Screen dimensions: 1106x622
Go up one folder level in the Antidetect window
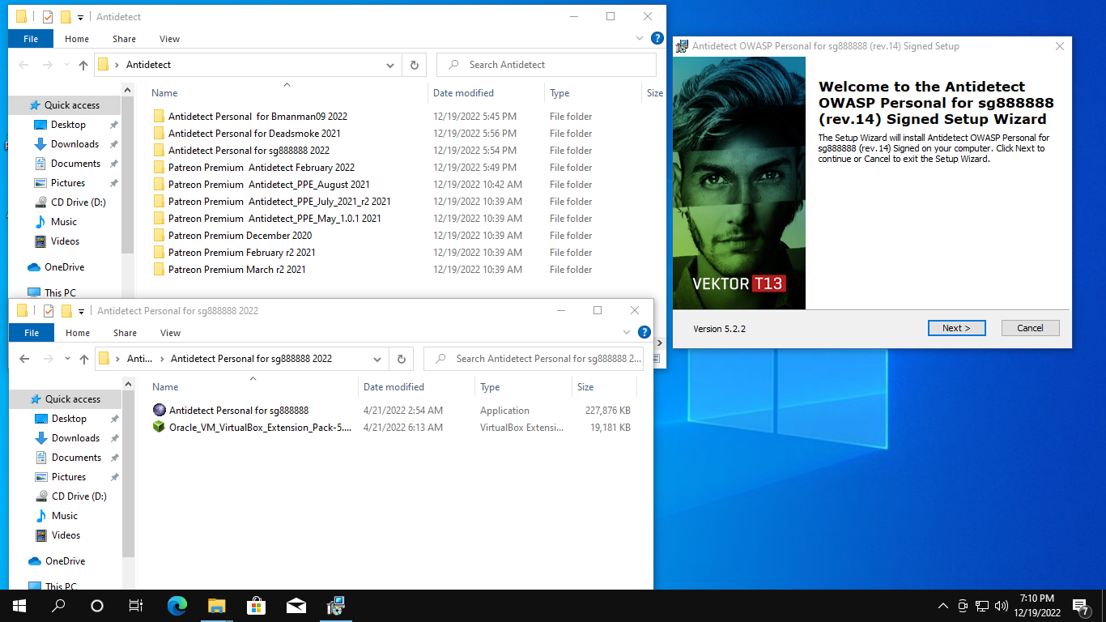click(x=83, y=65)
